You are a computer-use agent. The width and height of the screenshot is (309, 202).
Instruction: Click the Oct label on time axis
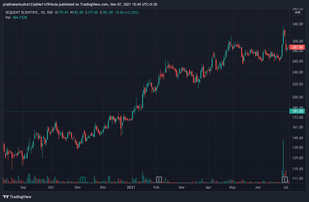(51, 187)
